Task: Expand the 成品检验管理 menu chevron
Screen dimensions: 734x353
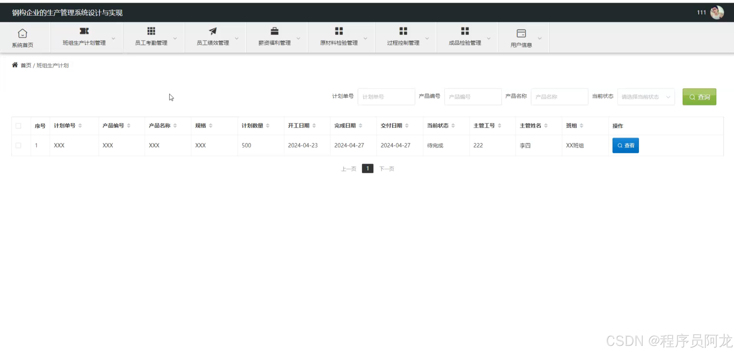Action: pos(488,38)
